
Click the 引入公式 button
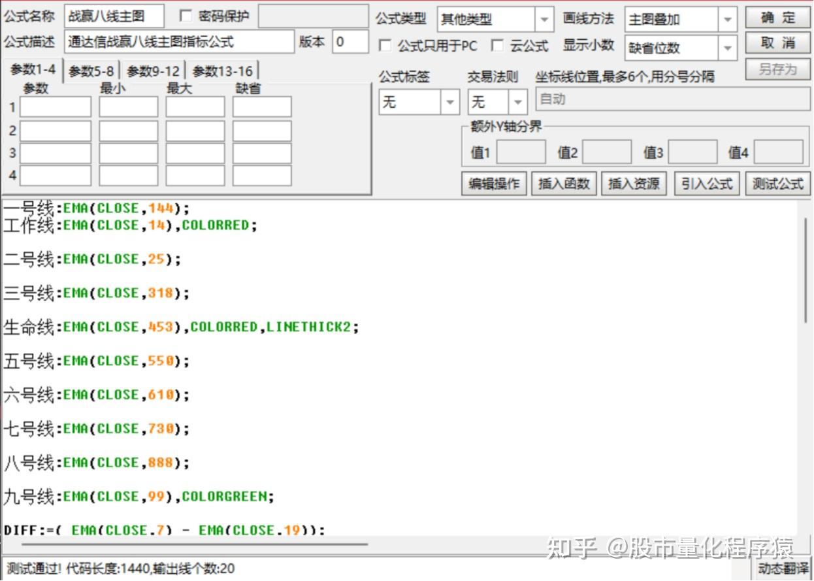pos(707,184)
